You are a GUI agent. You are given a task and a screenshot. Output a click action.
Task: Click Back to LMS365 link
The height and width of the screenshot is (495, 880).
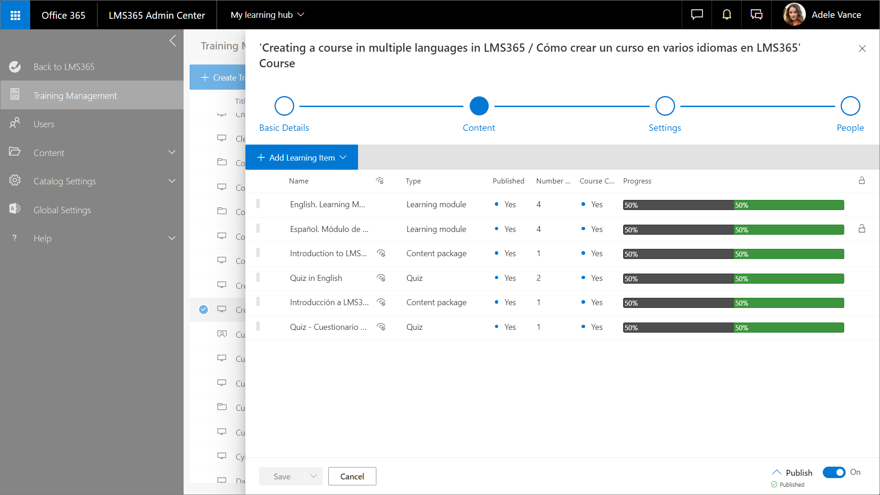(64, 67)
